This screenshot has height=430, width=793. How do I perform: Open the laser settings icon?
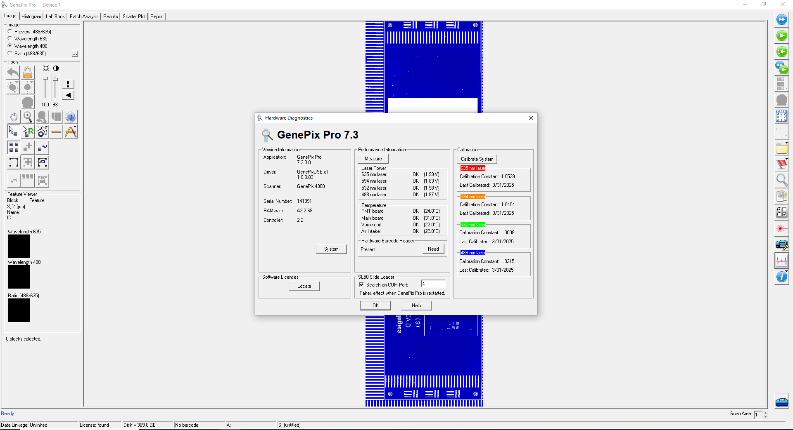781,229
